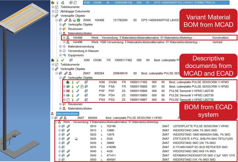Select the Equipments tree label
238x162 pixels.
point(76,55)
